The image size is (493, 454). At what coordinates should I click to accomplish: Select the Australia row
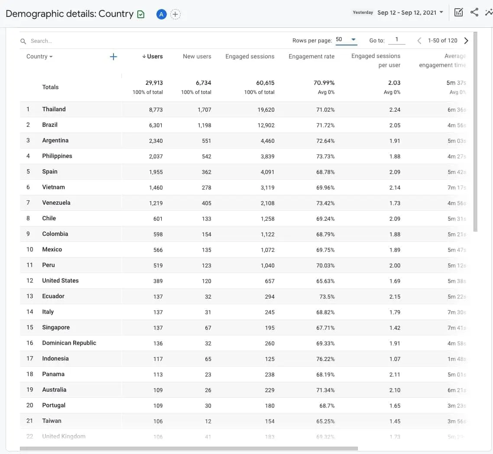click(x=243, y=390)
